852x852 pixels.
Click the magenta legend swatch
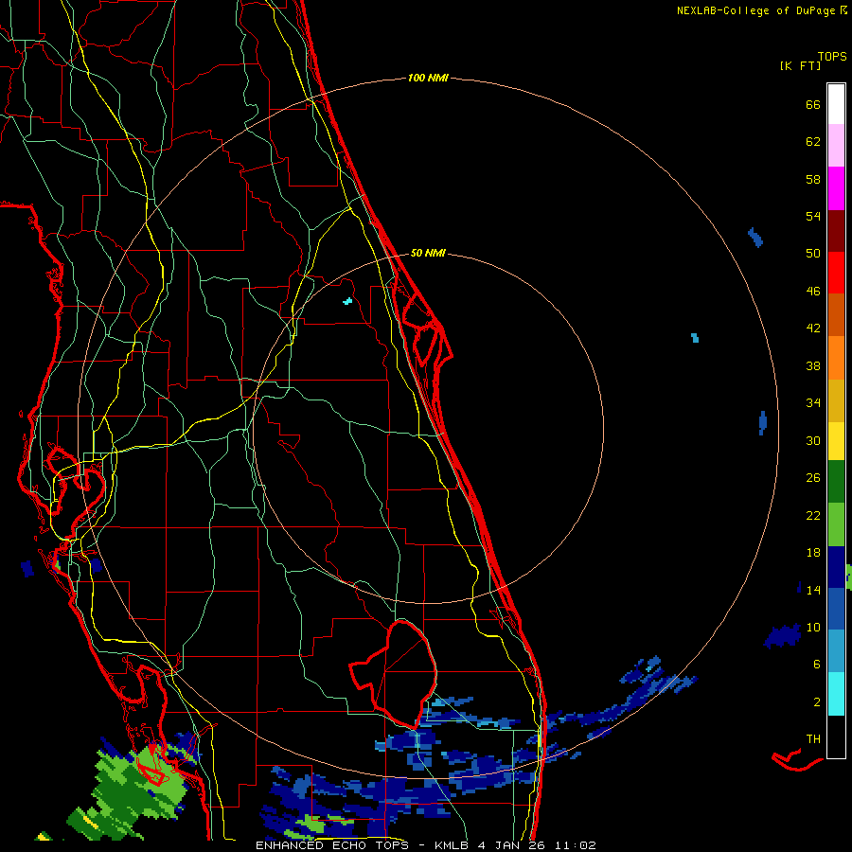[x=836, y=188]
